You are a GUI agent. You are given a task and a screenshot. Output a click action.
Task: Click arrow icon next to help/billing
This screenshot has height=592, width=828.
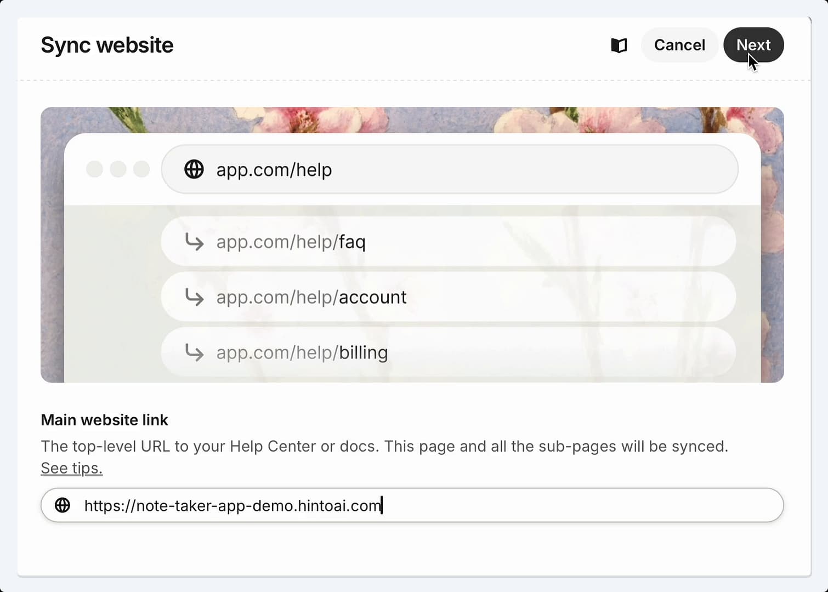[x=194, y=352]
